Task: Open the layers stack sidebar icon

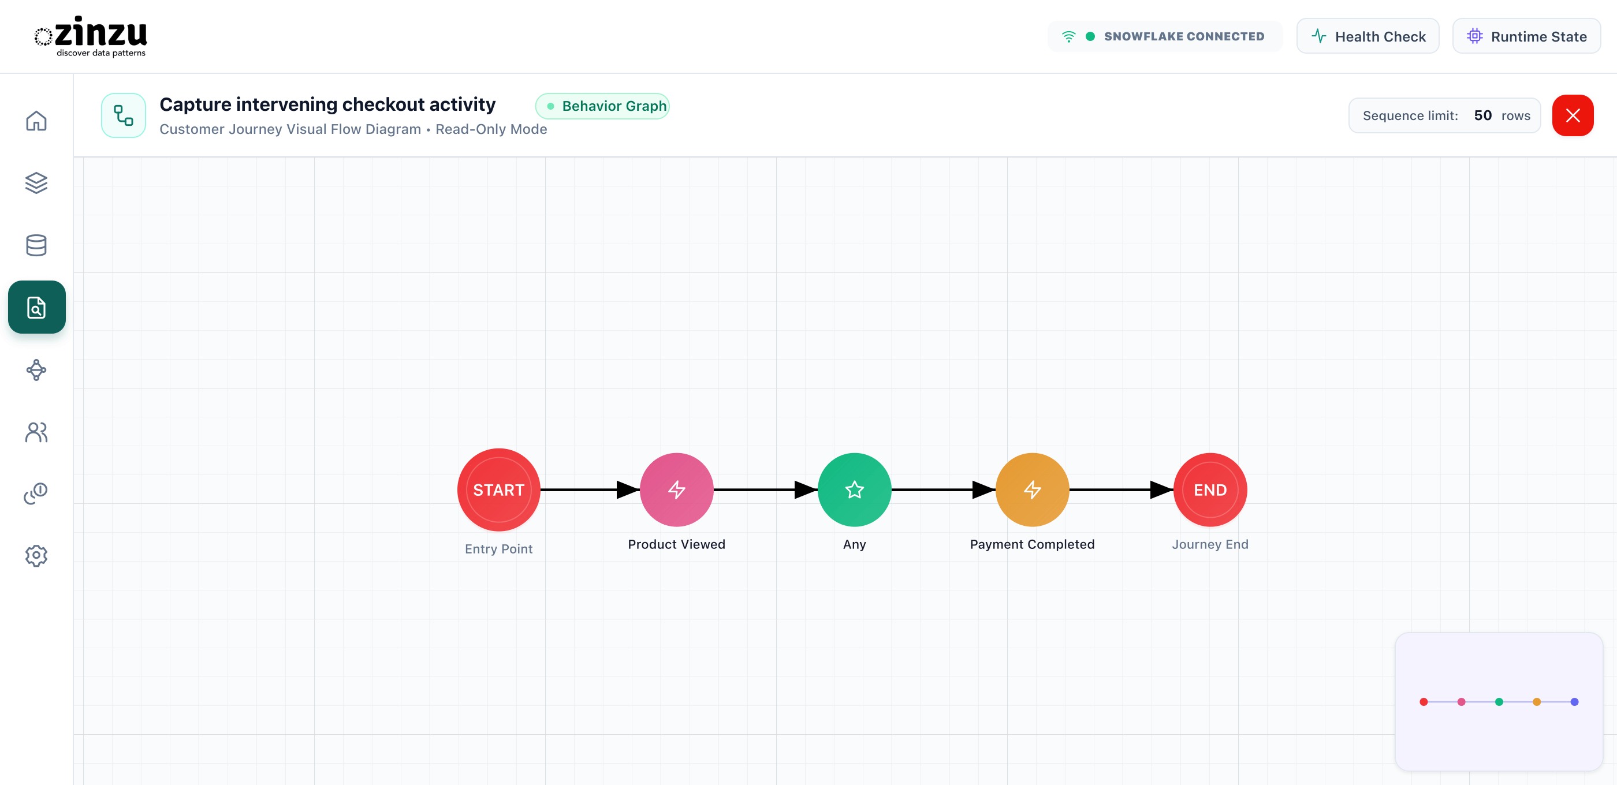Action: tap(36, 182)
